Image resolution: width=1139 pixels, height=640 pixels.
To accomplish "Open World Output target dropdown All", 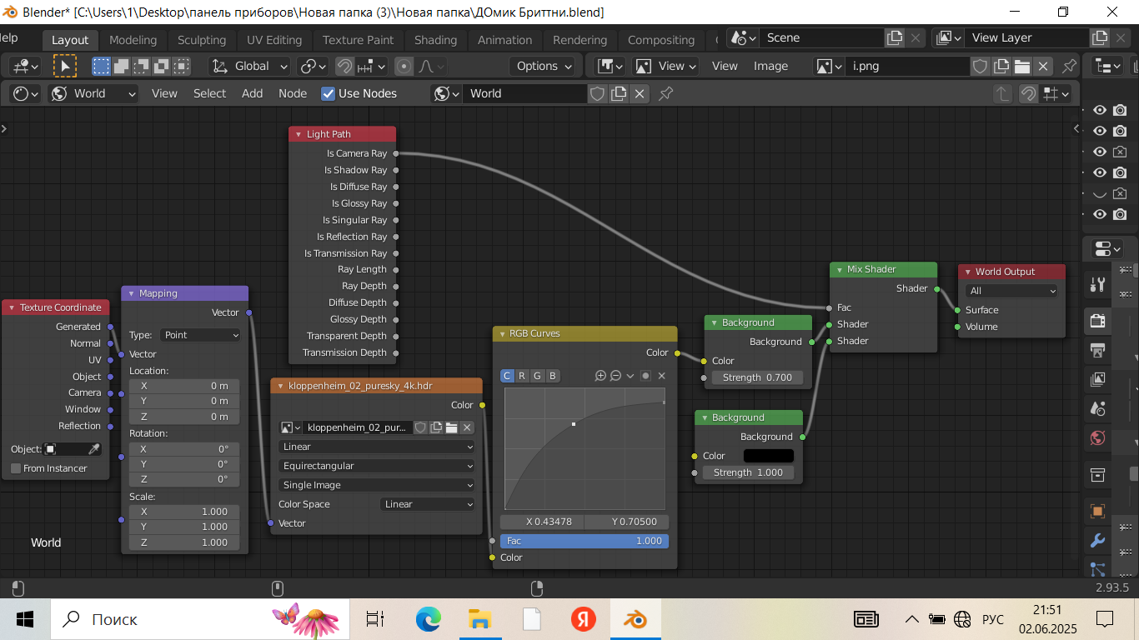I will [x=1011, y=291].
